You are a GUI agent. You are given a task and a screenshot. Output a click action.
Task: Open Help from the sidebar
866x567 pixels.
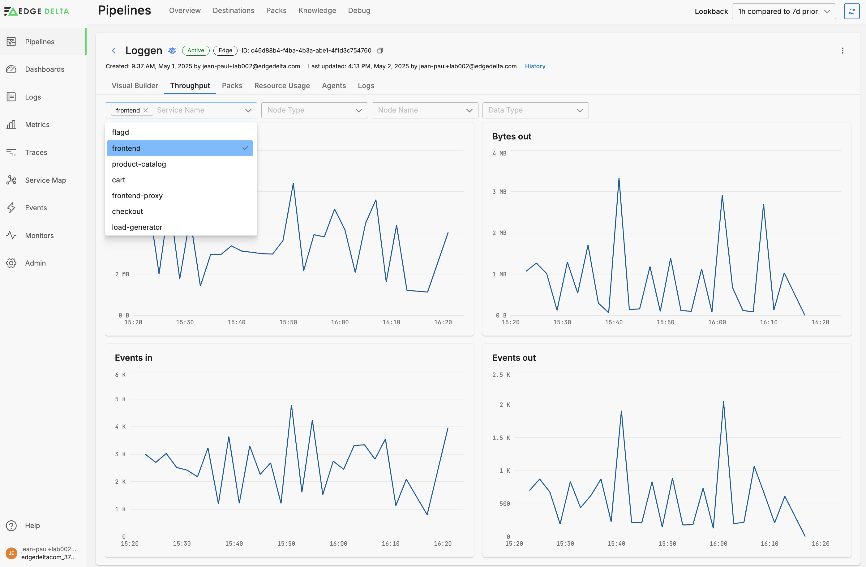tap(43, 525)
